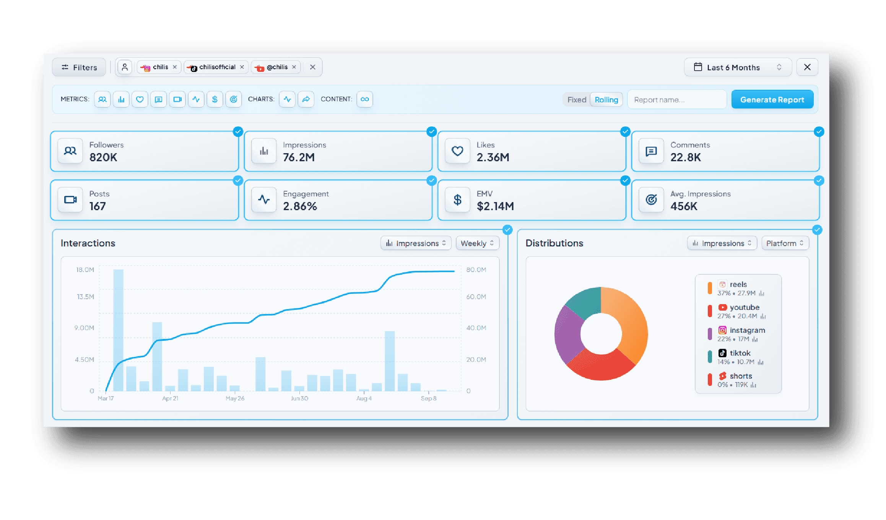Uncheck the Followers card checkmark

(x=238, y=131)
